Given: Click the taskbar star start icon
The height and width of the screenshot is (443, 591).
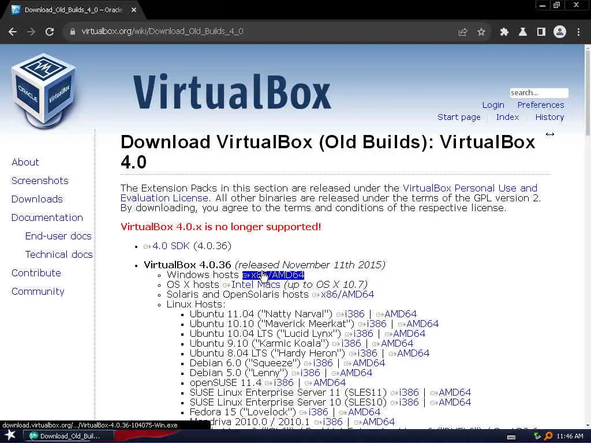Looking at the screenshot, I should (10, 436).
